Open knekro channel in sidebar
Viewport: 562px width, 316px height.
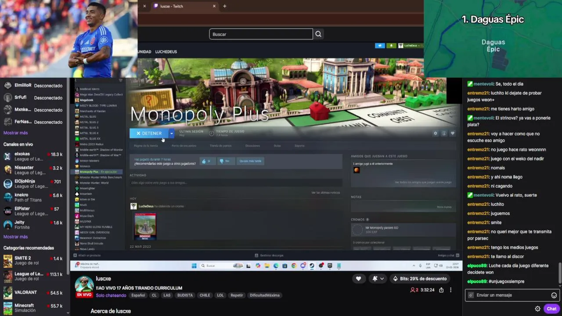pyautogui.click(x=34, y=197)
